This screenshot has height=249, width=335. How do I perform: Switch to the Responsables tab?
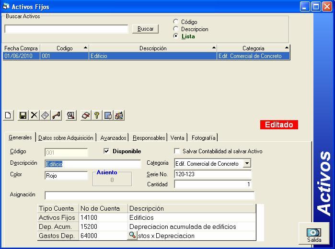click(x=149, y=138)
